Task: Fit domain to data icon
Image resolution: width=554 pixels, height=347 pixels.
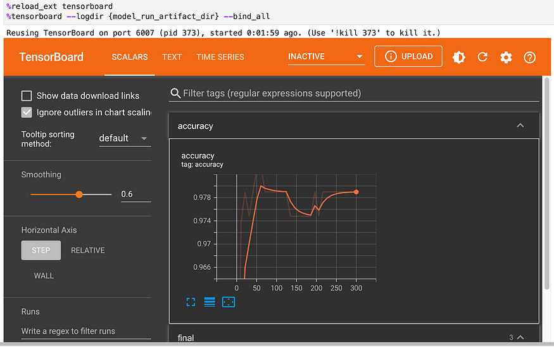Action: pyautogui.click(x=229, y=302)
